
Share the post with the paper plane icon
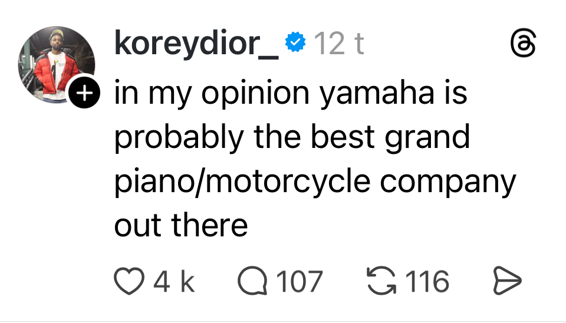pos(506,281)
